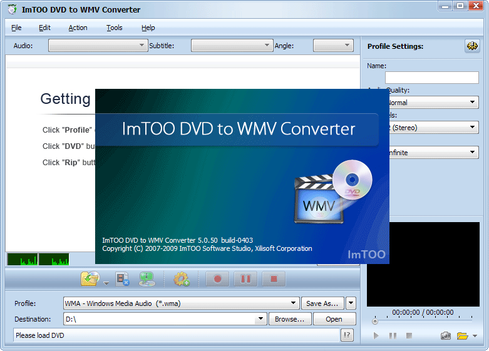
Task: Open the Tools menu
Action: pyautogui.click(x=114, y=28)
